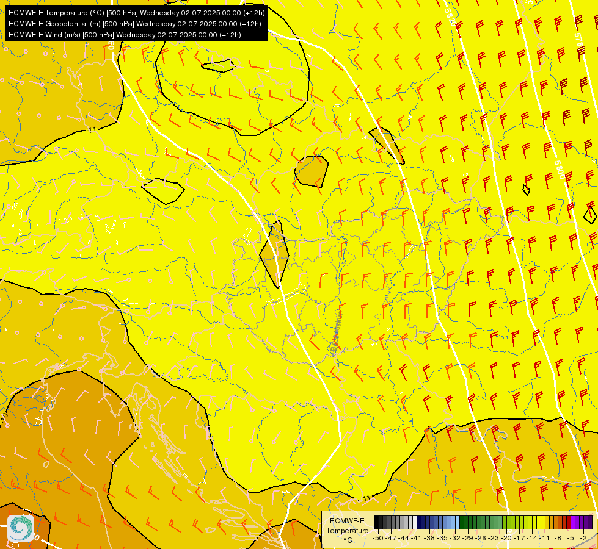Click the ECMWF-E Temperature title line
The width and height of the screenshot is (598, 549).
coord(137,13)
